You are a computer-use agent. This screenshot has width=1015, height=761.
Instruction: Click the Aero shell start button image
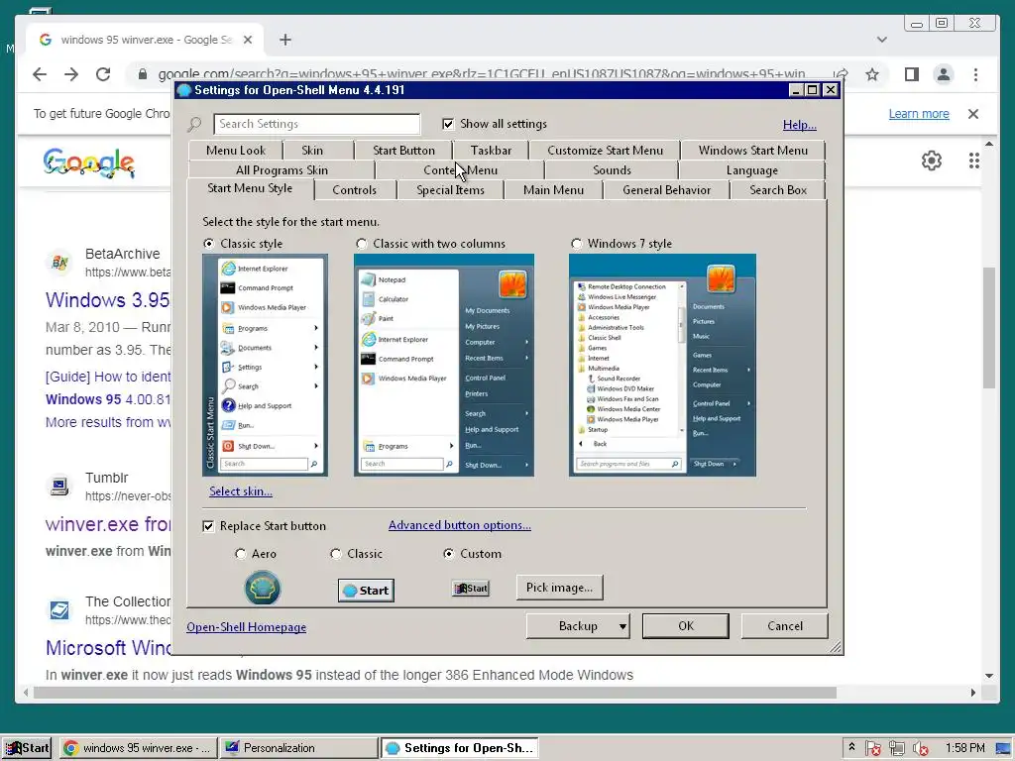click(262, 589)
